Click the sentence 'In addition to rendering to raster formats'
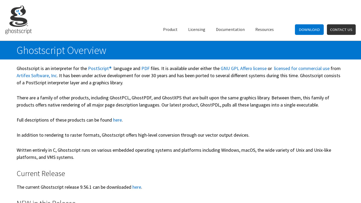The width and height of the screenshot is (361, 203). 133,135
